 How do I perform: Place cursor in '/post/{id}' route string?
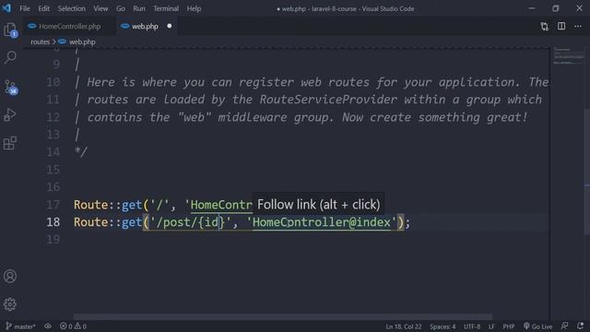point(190,222)
